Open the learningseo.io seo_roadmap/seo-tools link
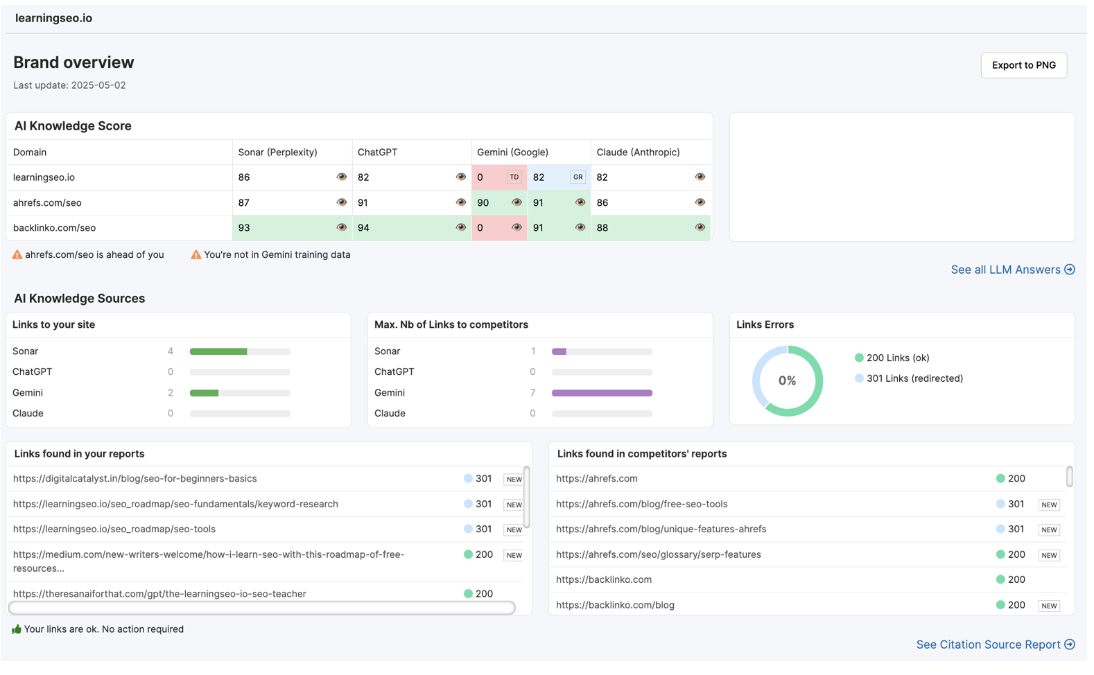This screenshot has height=675, width=1094. (114, 529)
